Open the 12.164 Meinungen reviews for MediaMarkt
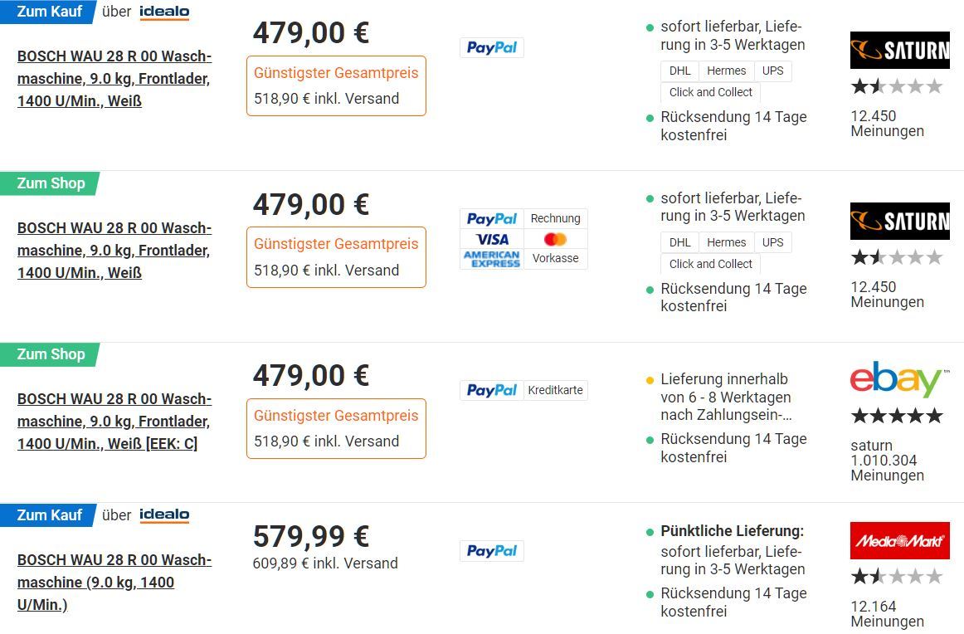The image size is (964, 634). click(x=887, y=614)
